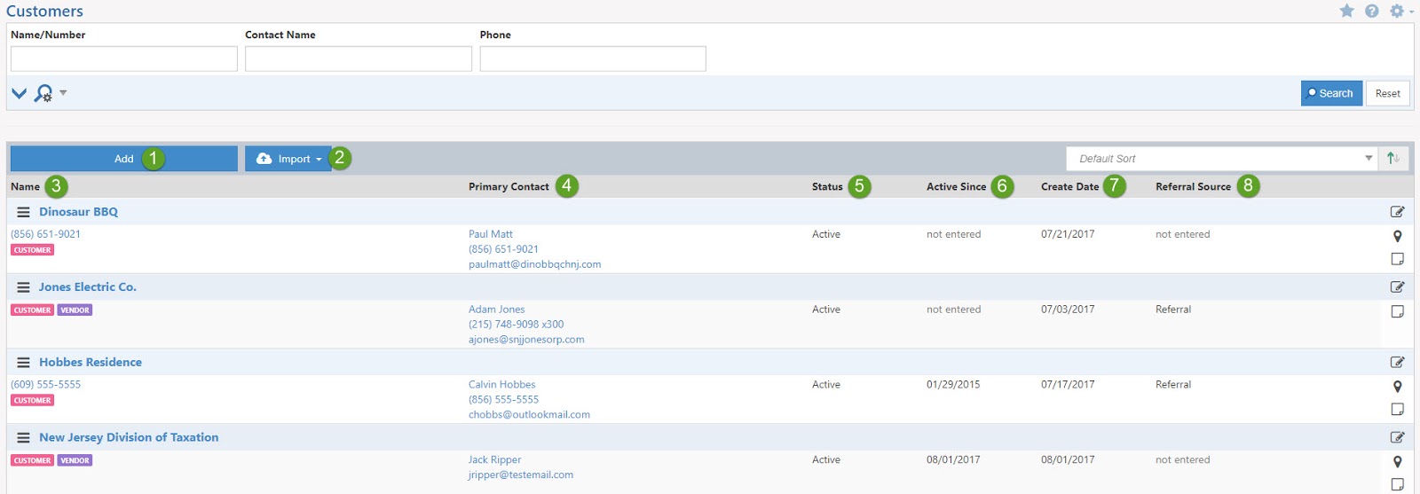Open notes icon for New Jersey Division of Taxation
Image resolution: width=1420 pixels, height=494 pixels.
(x=1397, y=484)
